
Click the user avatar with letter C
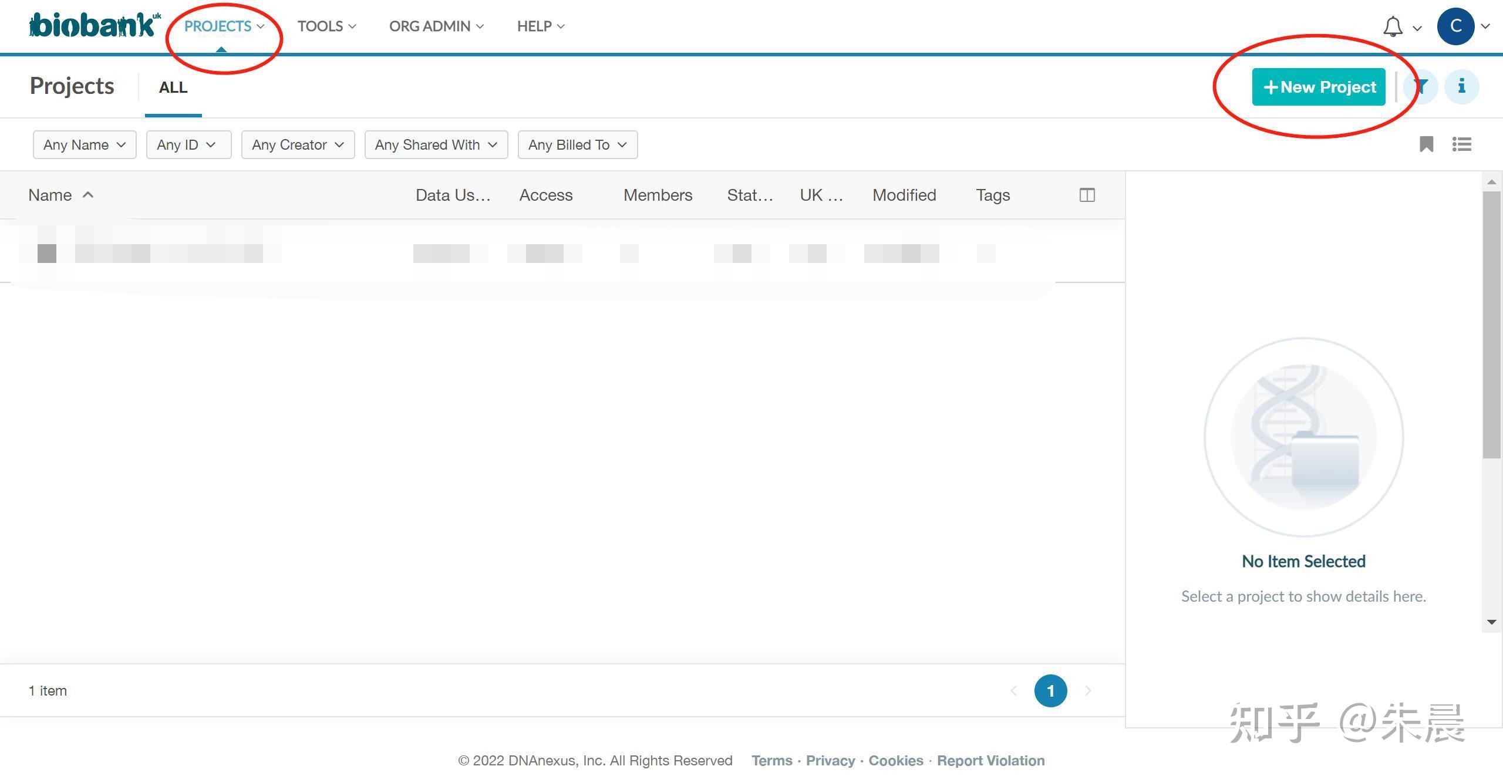1455,26
